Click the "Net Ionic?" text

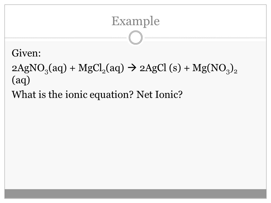pyautogui.click(x=159, y=95)
